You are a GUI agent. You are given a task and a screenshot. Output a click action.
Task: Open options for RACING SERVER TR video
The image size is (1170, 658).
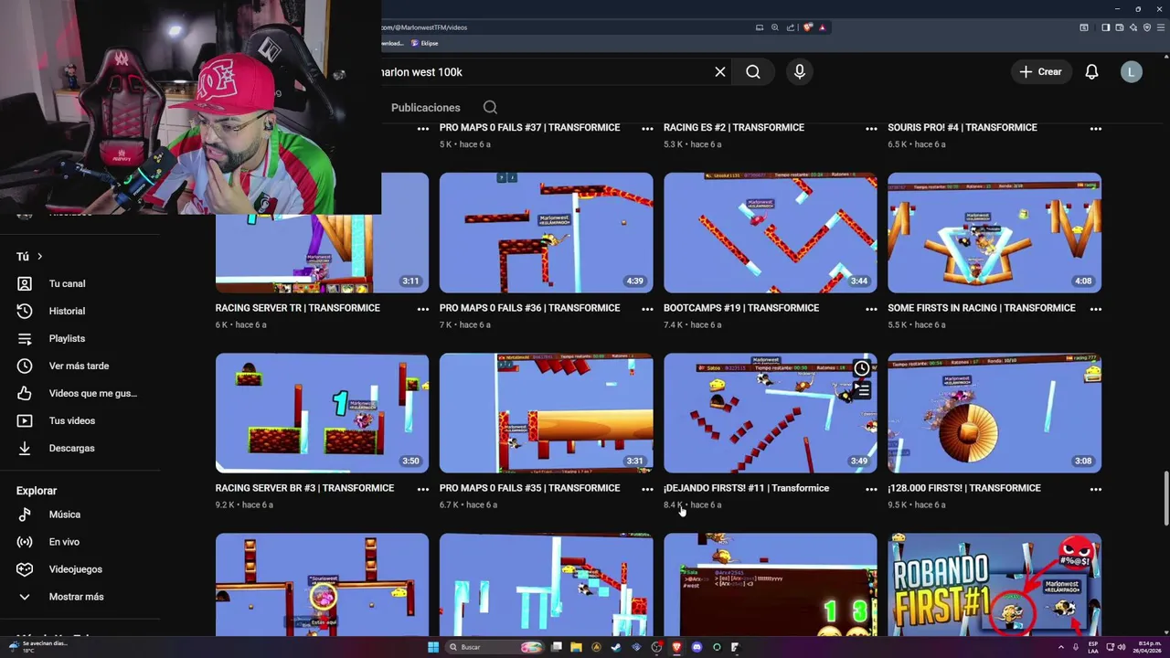[x=422, y=309]
